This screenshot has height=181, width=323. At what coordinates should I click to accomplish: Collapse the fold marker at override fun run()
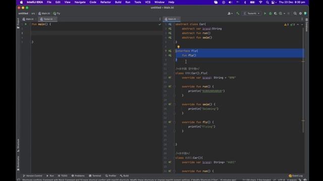click(175, 86)
